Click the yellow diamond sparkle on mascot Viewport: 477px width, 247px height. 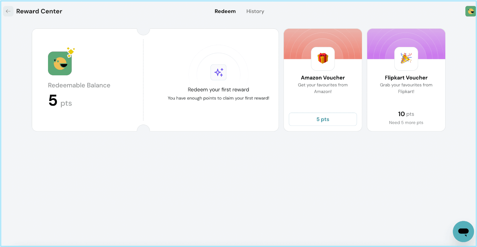(x=71, y=51)
